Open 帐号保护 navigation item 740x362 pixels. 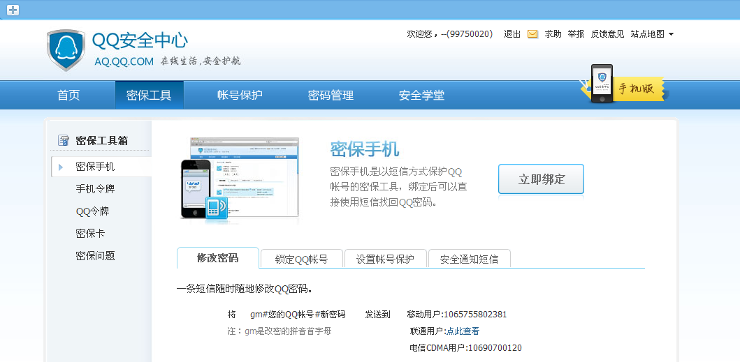[x=240, y=96]
